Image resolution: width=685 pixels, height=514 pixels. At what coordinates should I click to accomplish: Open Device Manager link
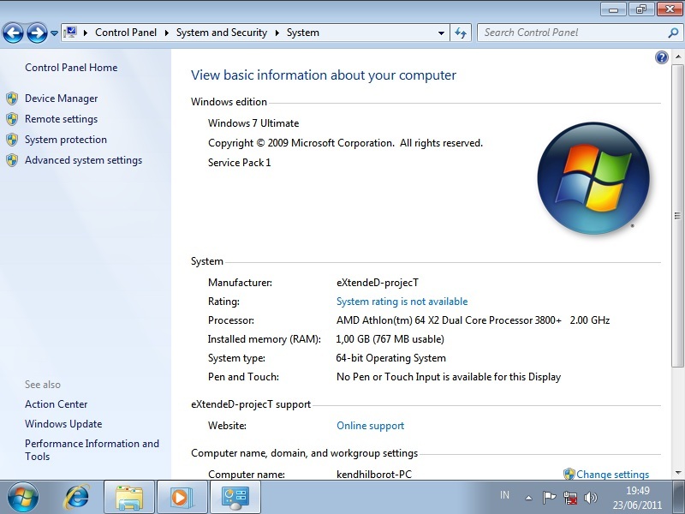pyautogui.click(x=61, y=99)
